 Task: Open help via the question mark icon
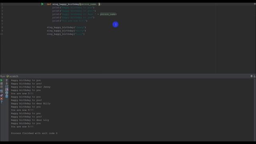[x=2, y=102]
